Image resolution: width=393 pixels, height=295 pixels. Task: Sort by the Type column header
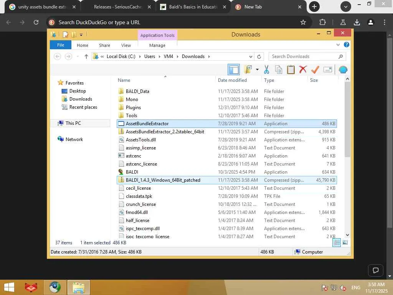coord(269,80)
